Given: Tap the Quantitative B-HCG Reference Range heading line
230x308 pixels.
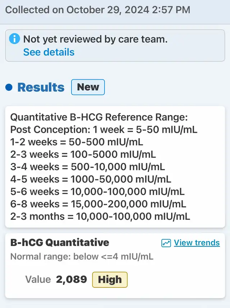Looking at the screenshot, I should (x=99, y=117).
